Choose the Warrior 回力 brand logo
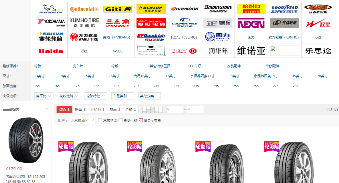This screenshot has height=183, width=339. [218, 37]
